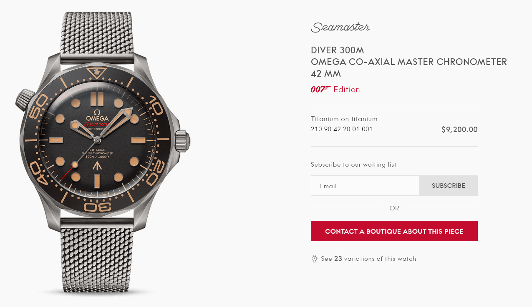Click the red 007 logo
532x307 pixels.
(320, 89)
